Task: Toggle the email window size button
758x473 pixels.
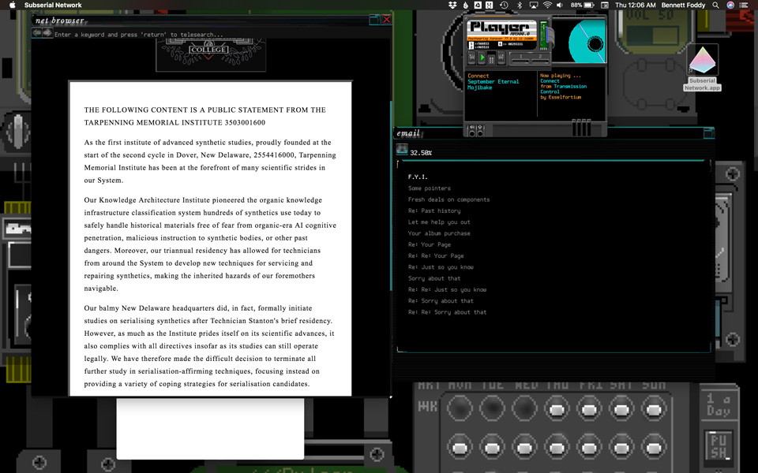Action: click(708, 133)
